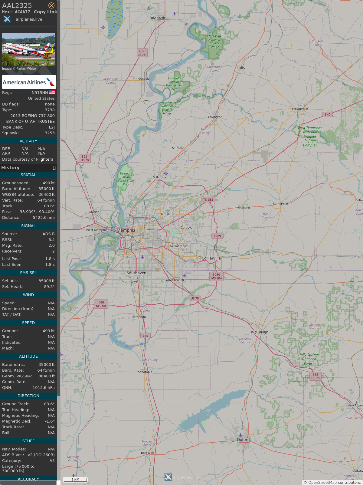Click the Southaven label on map
This screenshot has height=485, width=363.
pyautogui.click(x=136, y=273)
